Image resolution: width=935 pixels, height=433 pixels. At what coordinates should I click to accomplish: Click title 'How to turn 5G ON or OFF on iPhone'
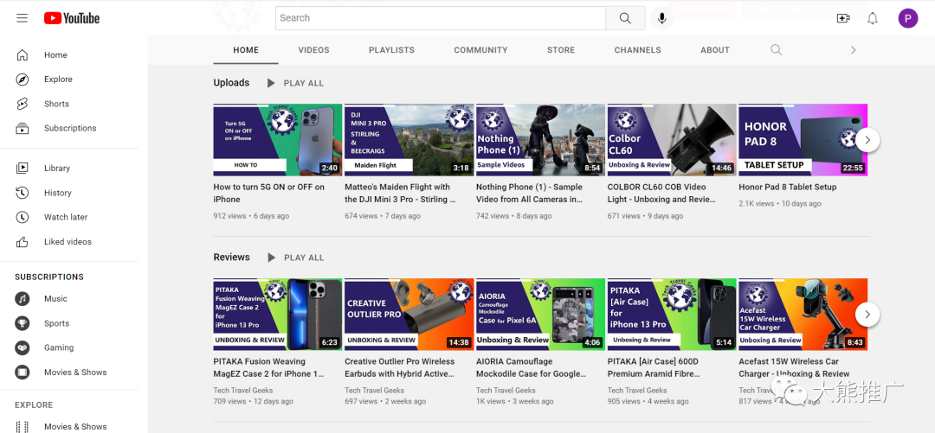(x=269, y=193)
